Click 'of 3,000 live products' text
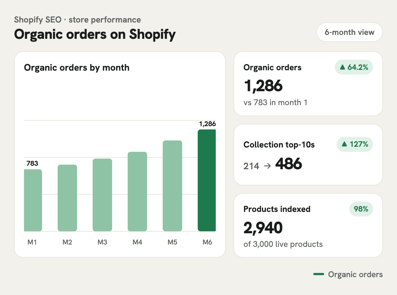 point(283,244)
